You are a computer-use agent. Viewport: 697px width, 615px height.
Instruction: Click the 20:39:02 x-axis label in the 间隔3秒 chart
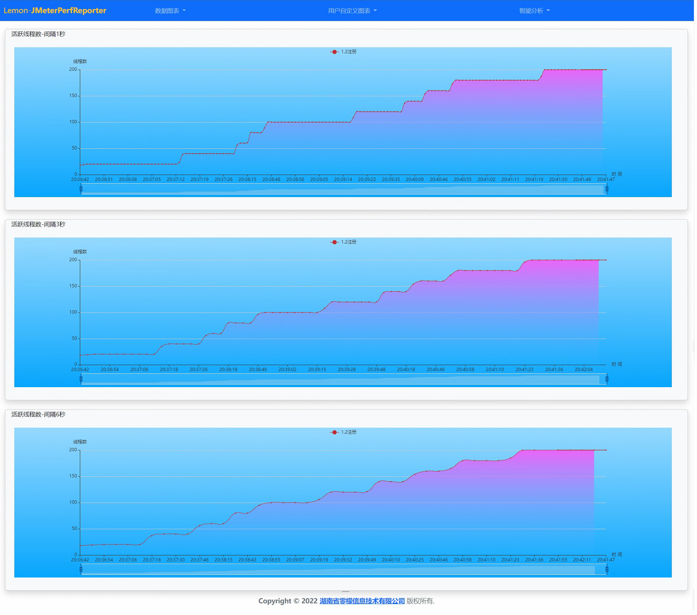pyautogui.click(x=287, y=369)
